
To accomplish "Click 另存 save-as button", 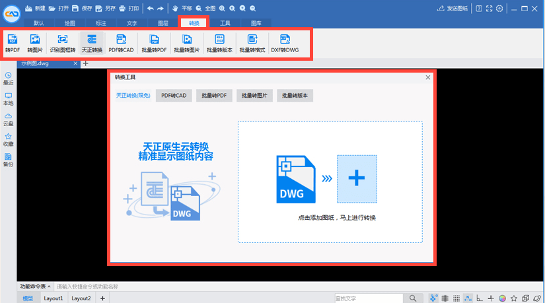I will [105, 9].
